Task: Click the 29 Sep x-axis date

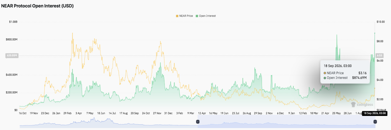Action: pyautogui.click(x=258, y=113)
